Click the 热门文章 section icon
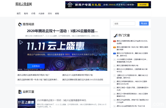This screenshot has height=108, width=166. coord(116,35)
